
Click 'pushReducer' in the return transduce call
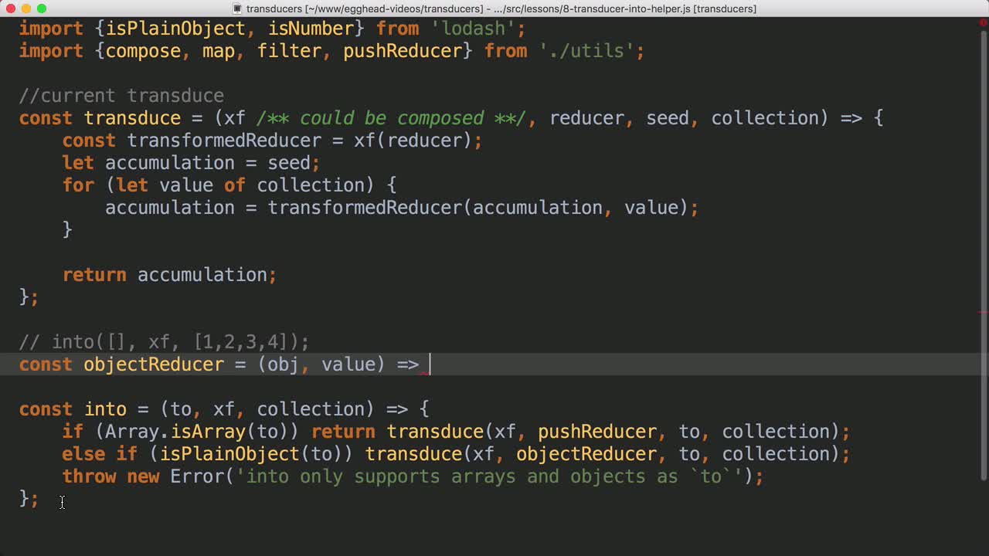[597, 432]
